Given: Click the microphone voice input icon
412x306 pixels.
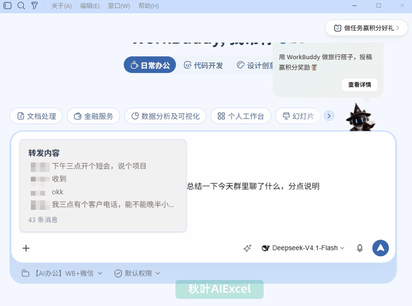Looking at the screenshot, I should [360, 248].
